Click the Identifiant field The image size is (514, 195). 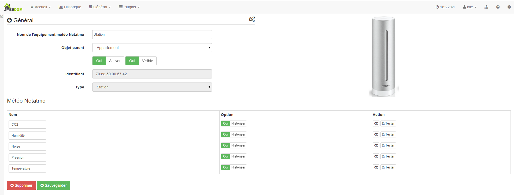(152, 74)
